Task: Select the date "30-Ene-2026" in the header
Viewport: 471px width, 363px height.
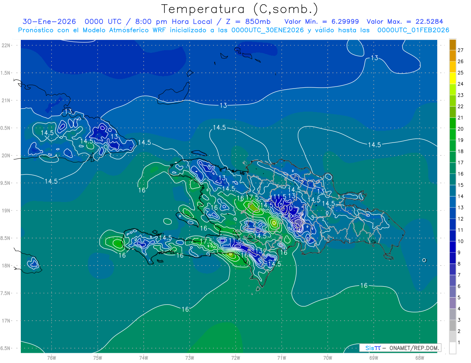Action: pos(49,22)
